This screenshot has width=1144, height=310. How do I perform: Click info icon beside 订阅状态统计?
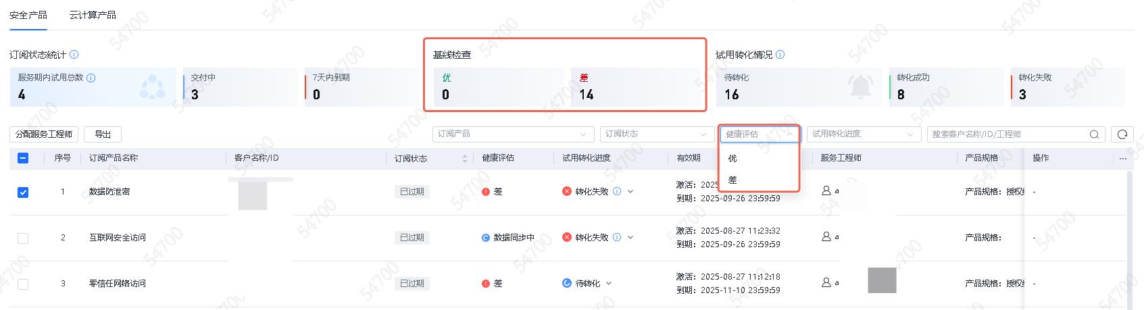(x=74, y=55)
